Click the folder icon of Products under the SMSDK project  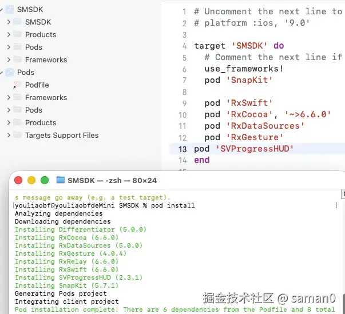click(17, 34)
